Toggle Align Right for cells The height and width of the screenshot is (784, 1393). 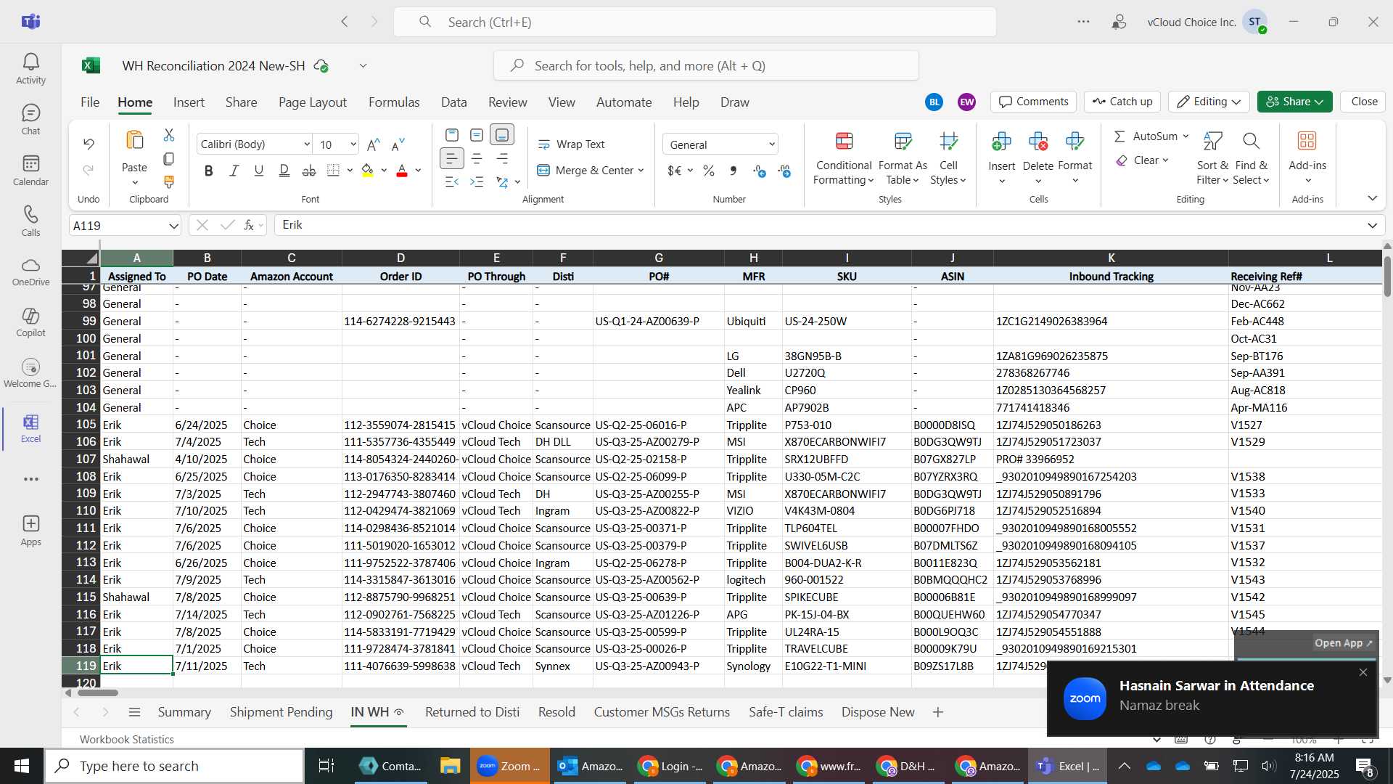pos(502,158)
